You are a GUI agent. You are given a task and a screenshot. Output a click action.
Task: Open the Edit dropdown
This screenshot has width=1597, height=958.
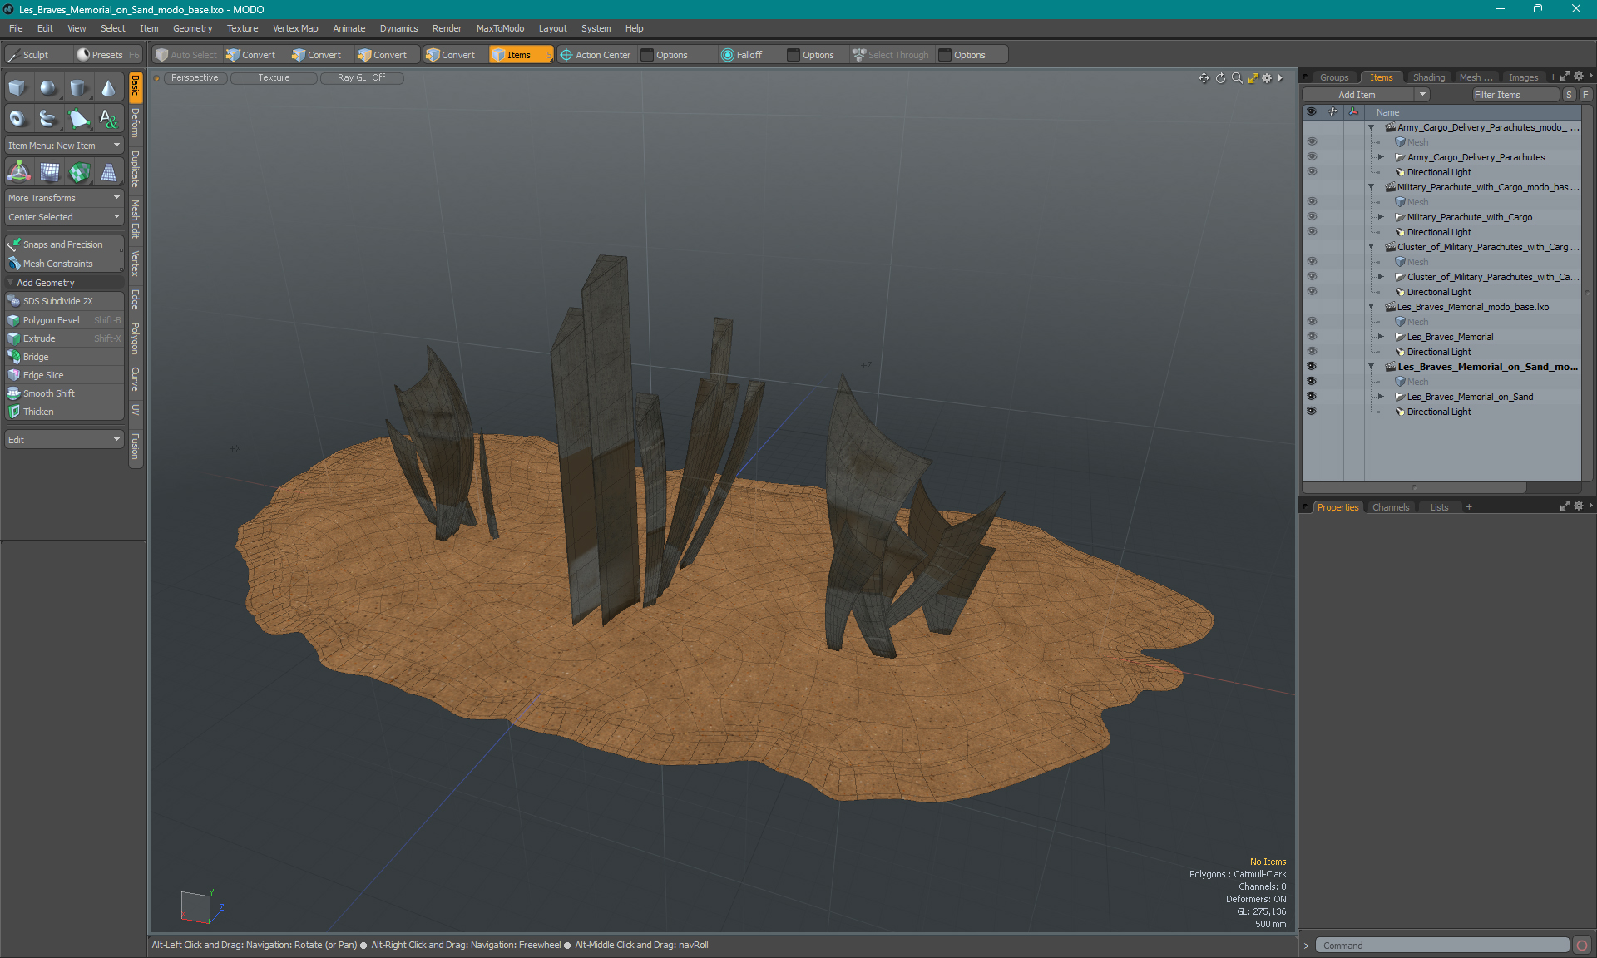(65, 440)
